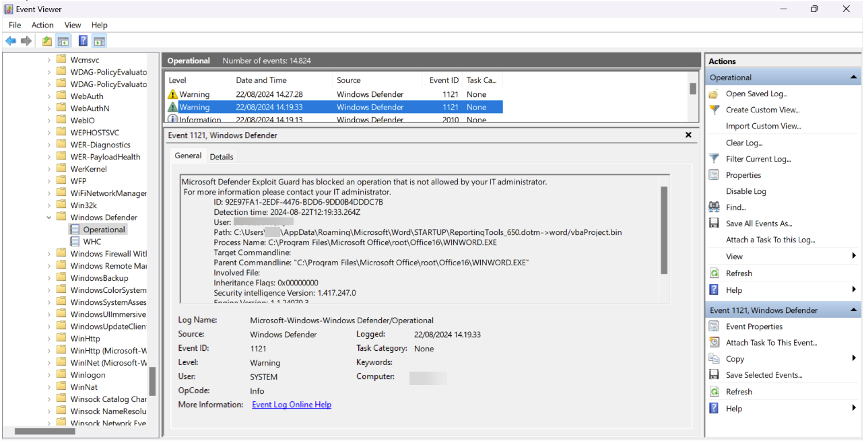The height and width of the screenshot is (441, 864).
Task: Expand the WebIO tree node
Action: pyautogui.click(x=49, y=121)
